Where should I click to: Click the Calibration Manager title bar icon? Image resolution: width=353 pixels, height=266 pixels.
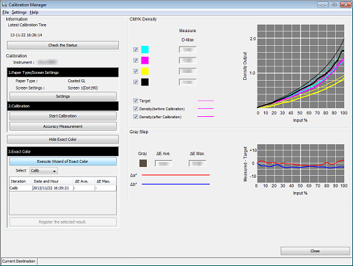click(4, 5)
